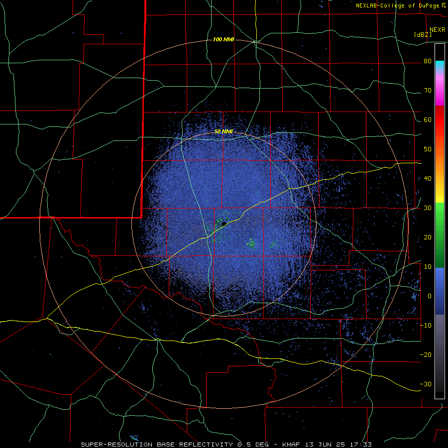Click the 80 value on the dBZ scale
The image size is (448, 448).
(428, 61)
